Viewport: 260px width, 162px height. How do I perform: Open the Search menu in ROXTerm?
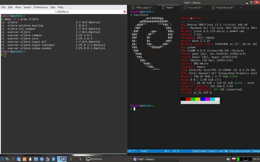coord(27,7)
